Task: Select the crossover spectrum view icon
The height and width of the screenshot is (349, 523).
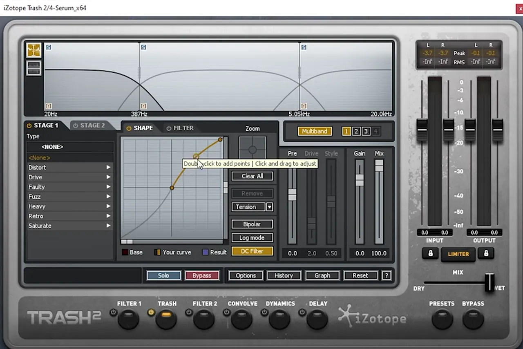Action: [34, 50]
